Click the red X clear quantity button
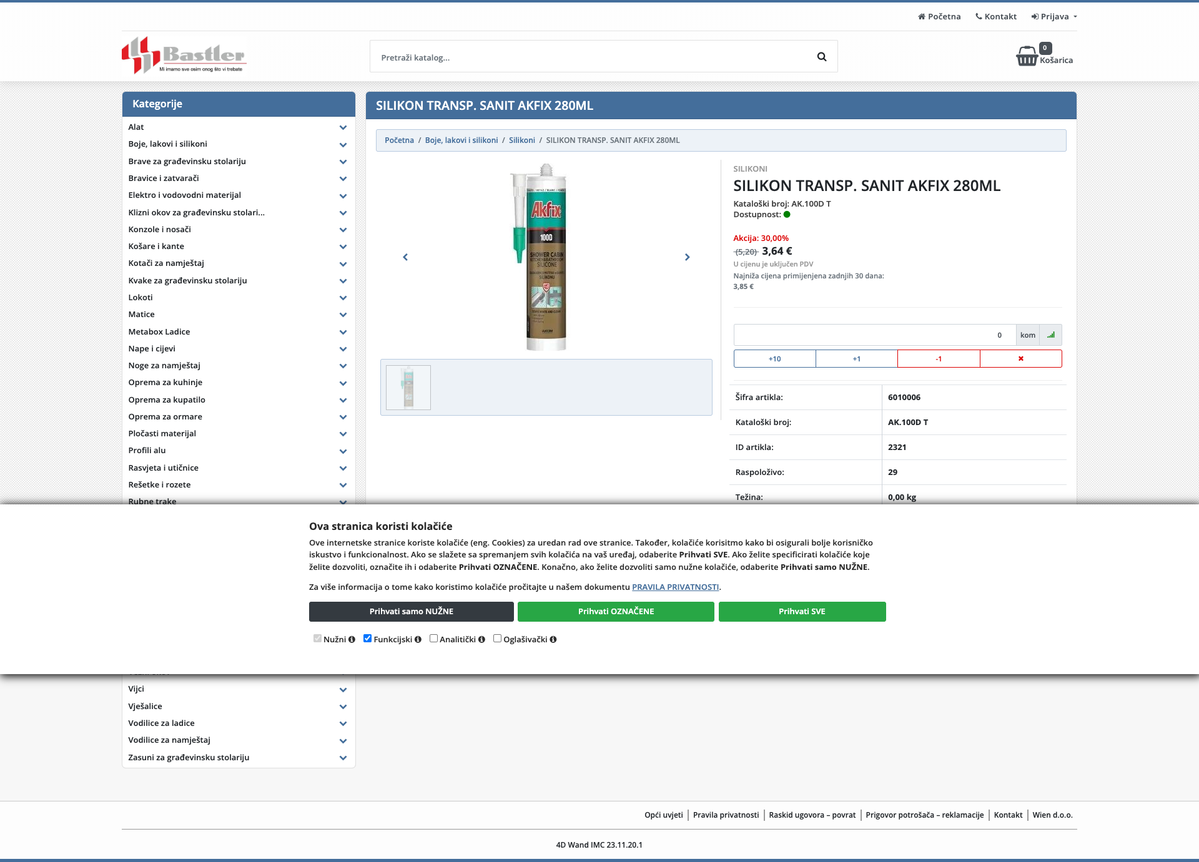1199x862 pixels. pos(1021,359)
